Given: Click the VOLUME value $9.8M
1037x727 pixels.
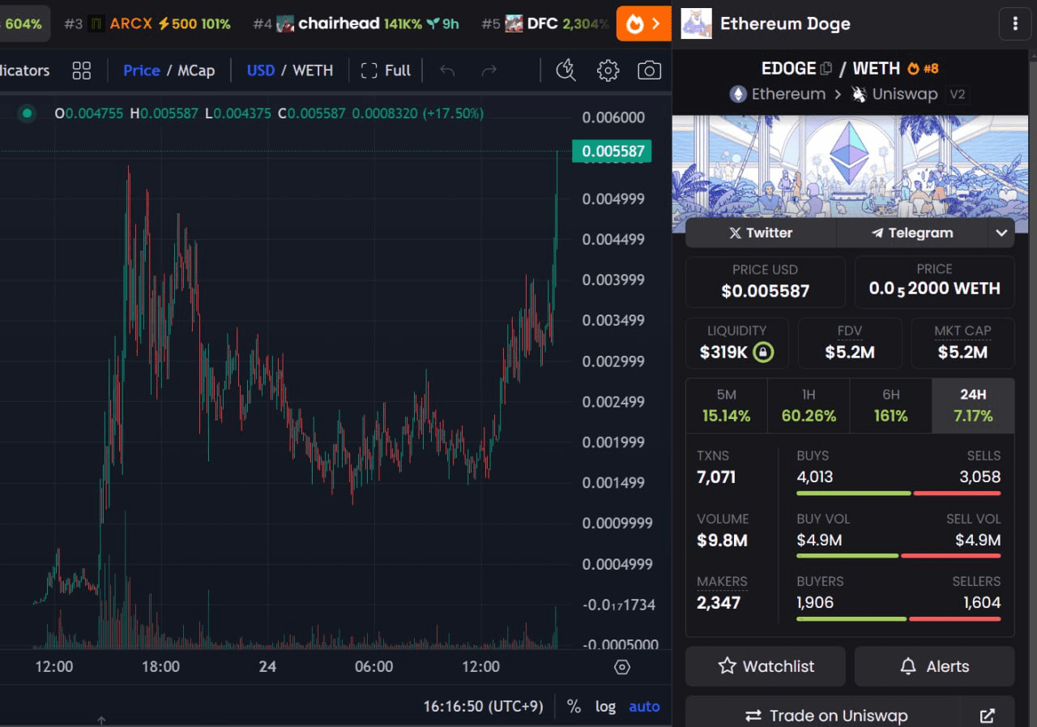Looking at the screenshot, I should coord(722,540).
